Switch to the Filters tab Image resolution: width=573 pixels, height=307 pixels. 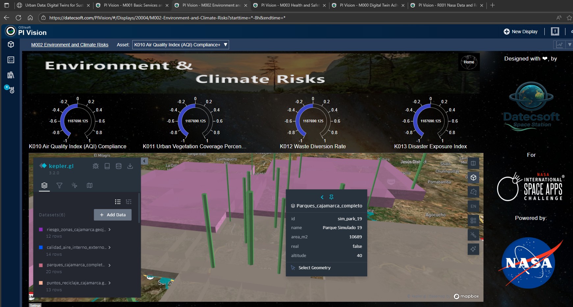click(59, 186)
